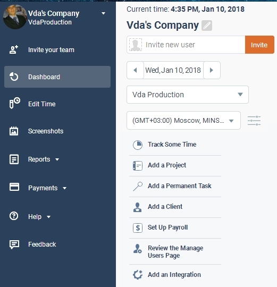Expand the Vda's Company account menu arrow
277x287 pixels.
click(x=104, y=13)
